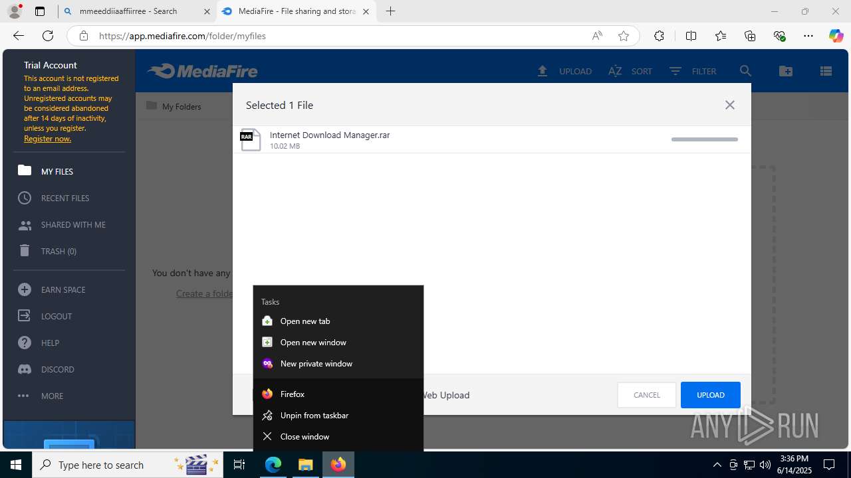This screenshot has width=851, height=478.
Task: Click the MediaFire logo
Action: pyautogui.click(x=202, y=71)
